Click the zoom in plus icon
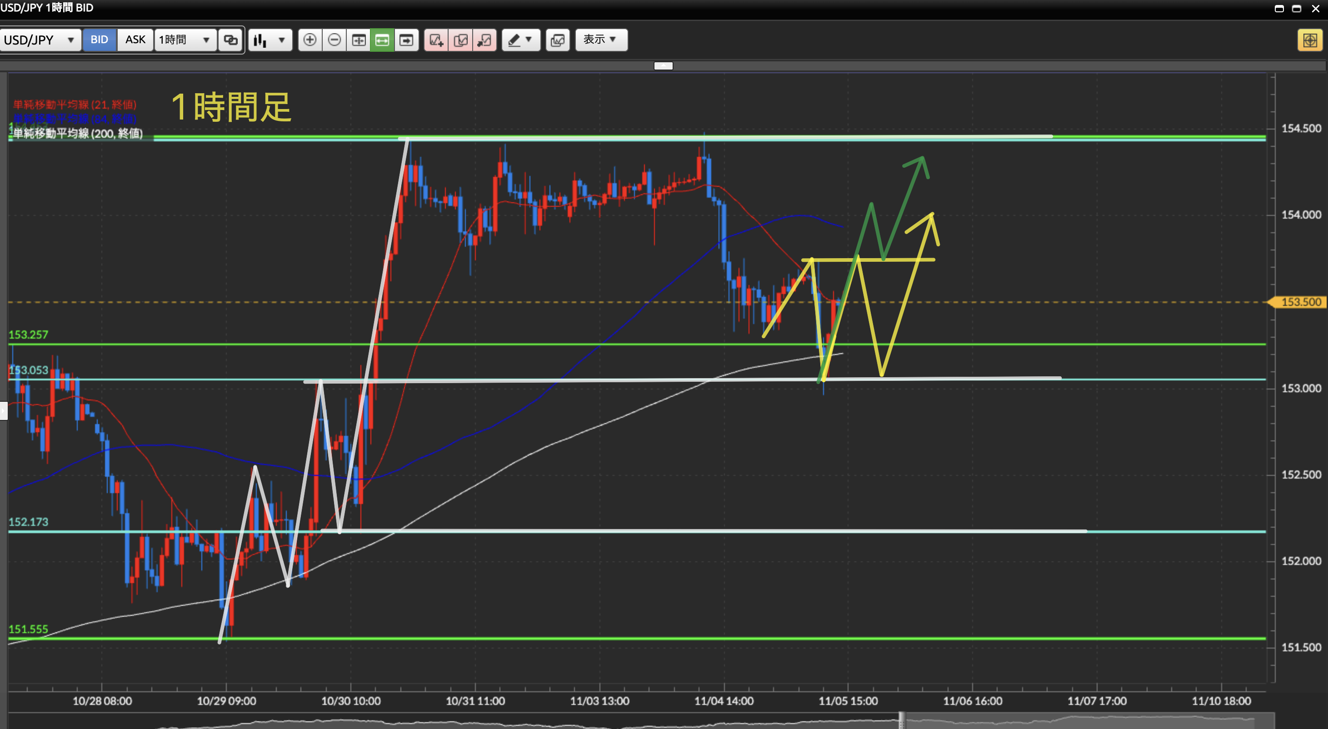The width and height of the screenshot is (1328, 729). [x=310, y=40]
